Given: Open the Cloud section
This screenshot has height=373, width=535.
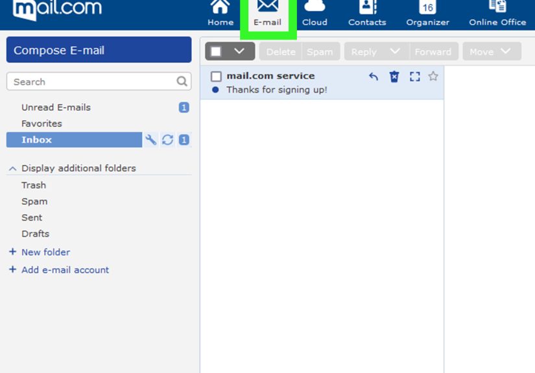Looking at the screenshot, I should coord(315,14).
